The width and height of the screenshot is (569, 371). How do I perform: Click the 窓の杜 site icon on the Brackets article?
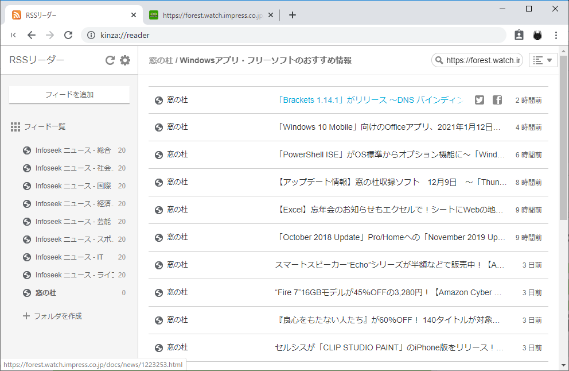point(159,99)
